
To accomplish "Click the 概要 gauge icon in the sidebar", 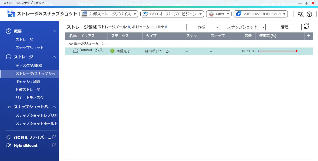I will (9, 31).
